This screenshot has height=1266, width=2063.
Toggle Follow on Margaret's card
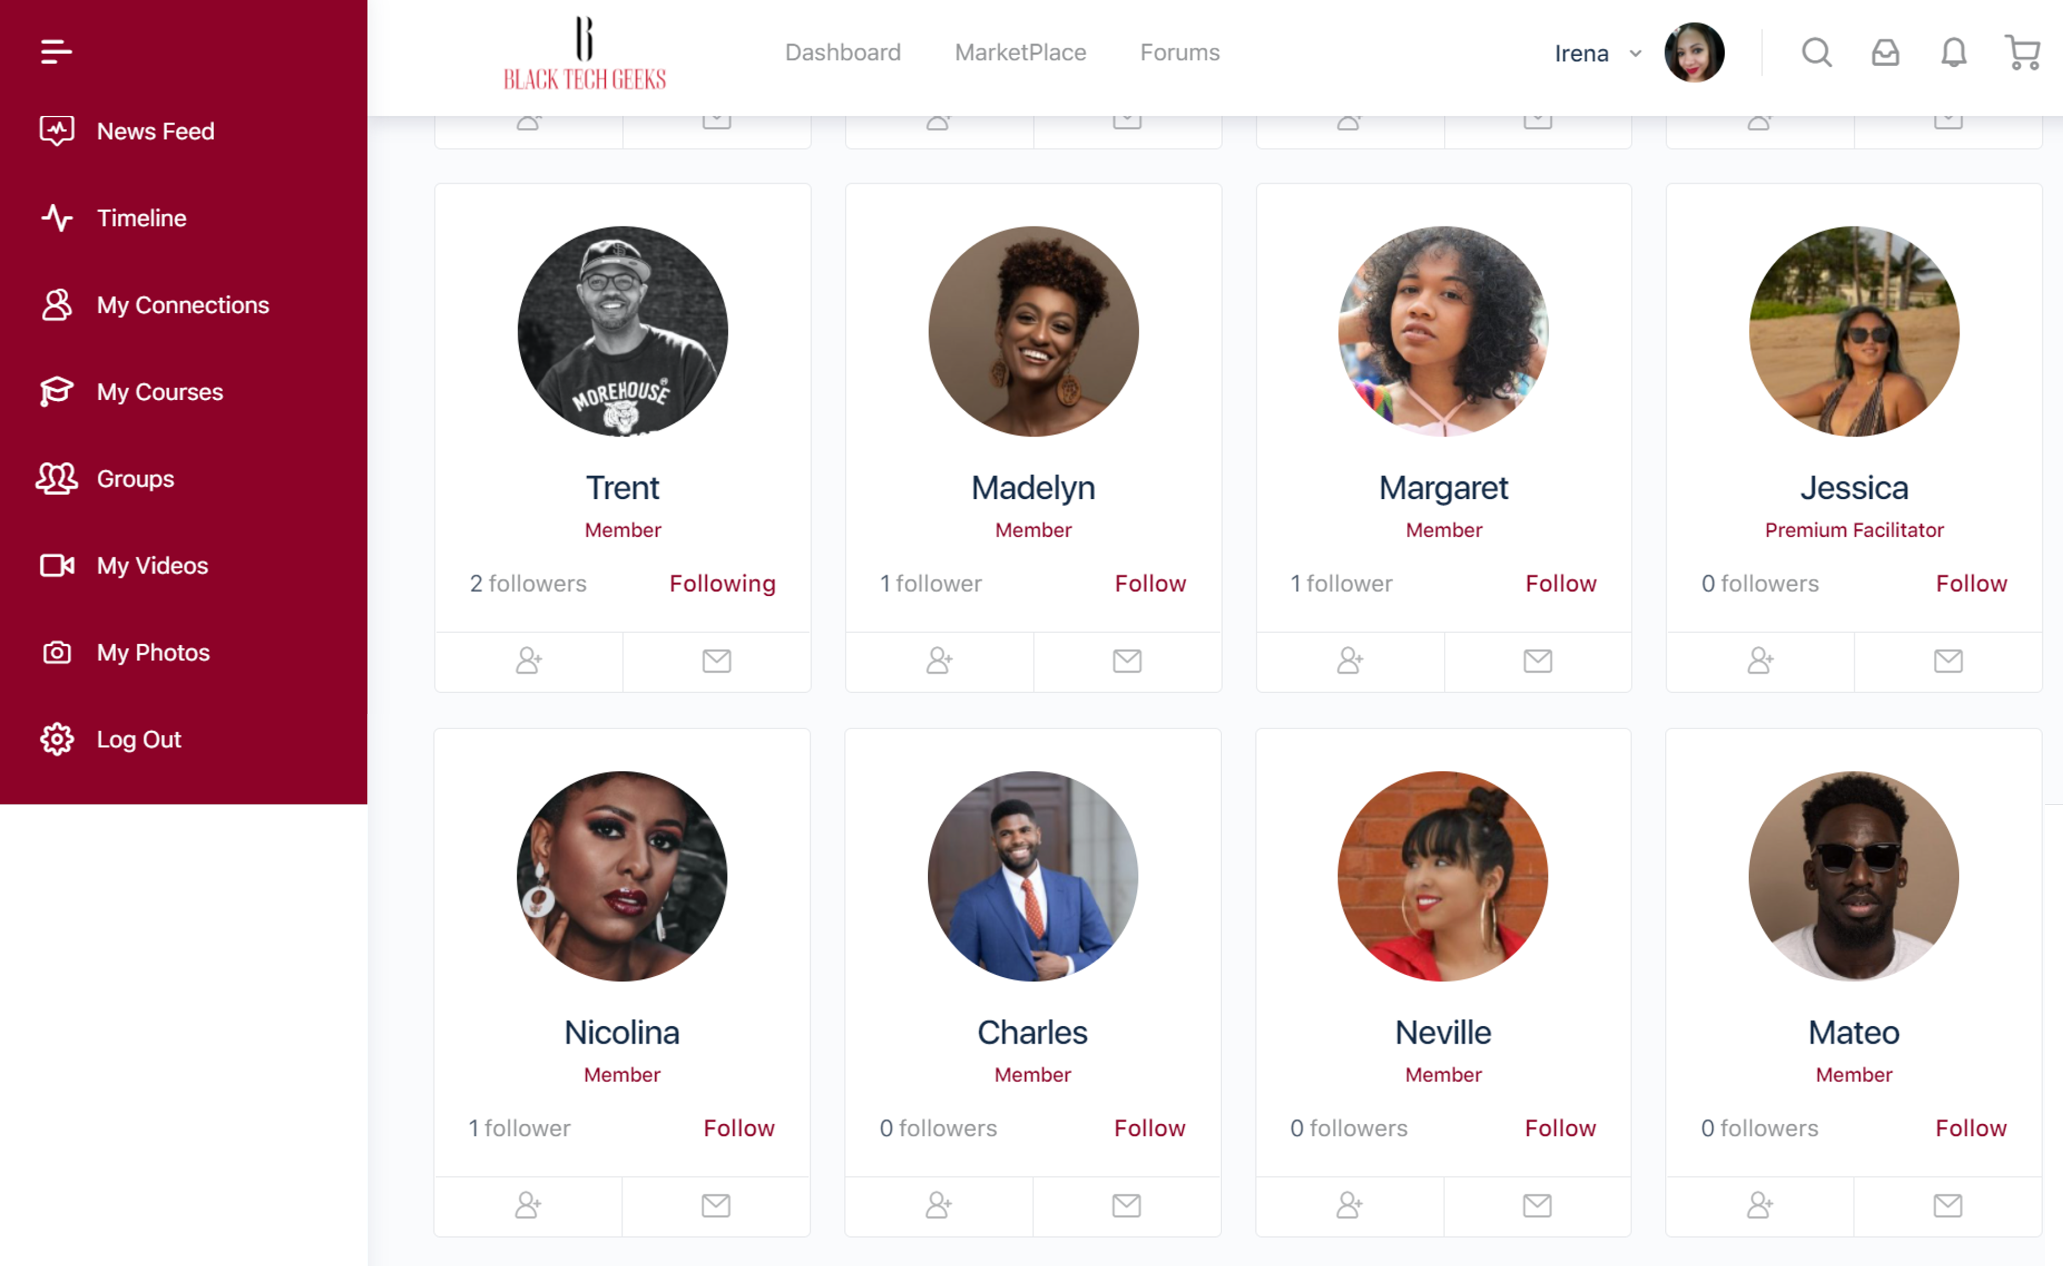point(1560,583)
